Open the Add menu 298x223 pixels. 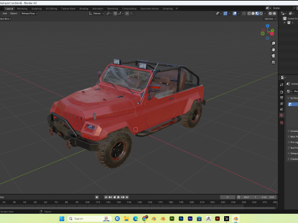[4, 14]
